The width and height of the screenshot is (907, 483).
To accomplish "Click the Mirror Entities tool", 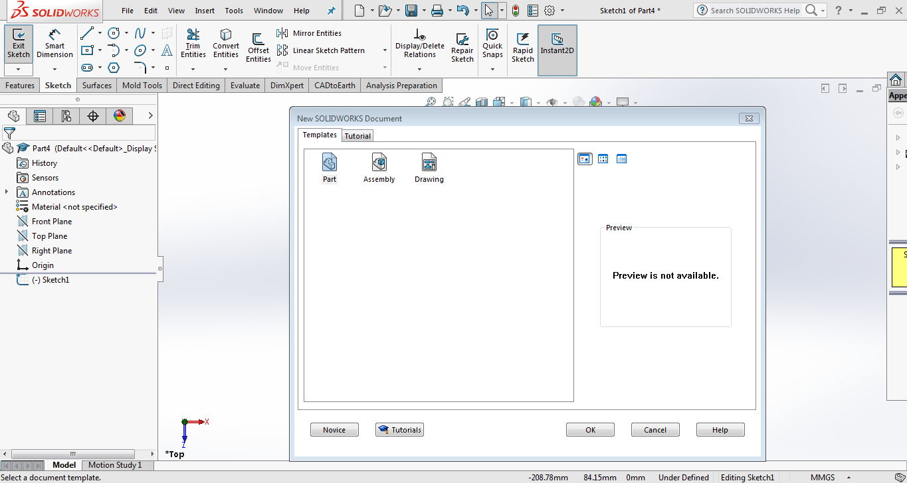I will coord(310,33).
